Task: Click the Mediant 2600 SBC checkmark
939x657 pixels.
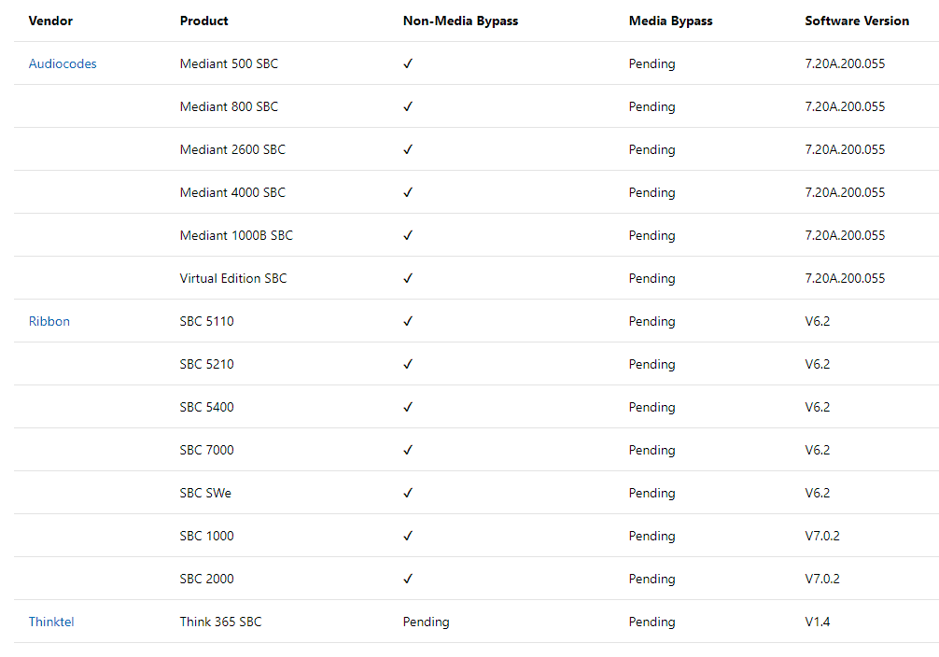Action: (408, 150)
